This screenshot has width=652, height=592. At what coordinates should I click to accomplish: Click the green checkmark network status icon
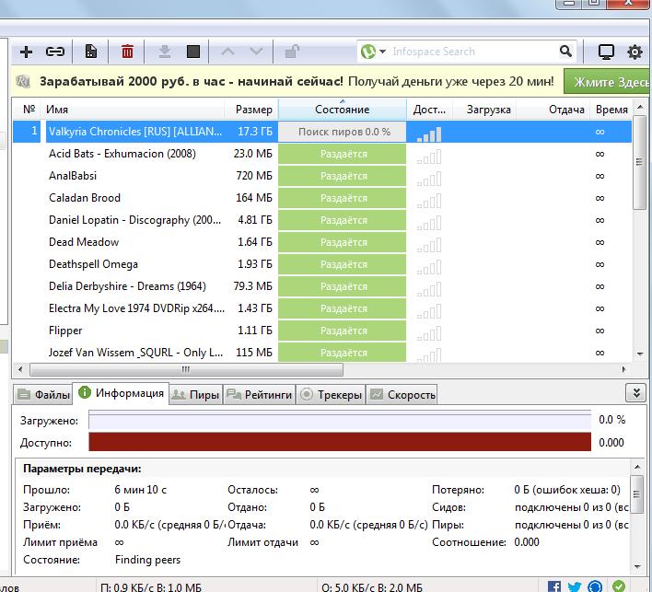618,586
